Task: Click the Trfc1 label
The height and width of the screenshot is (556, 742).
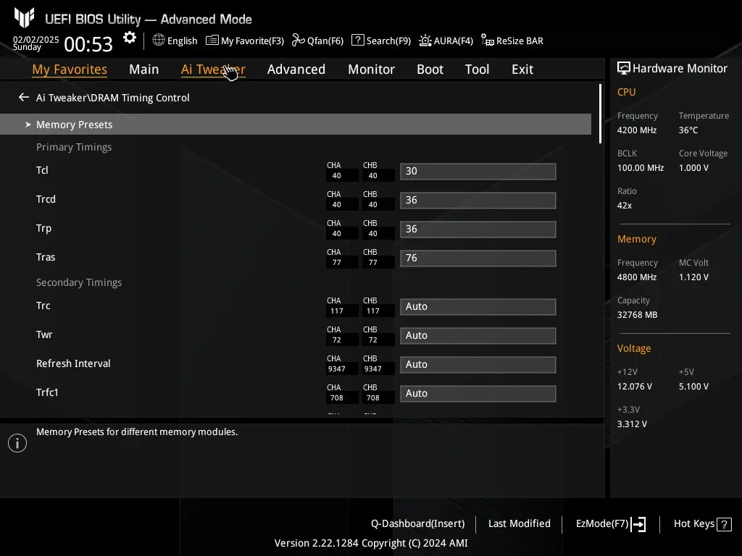Action: point(47,392)
